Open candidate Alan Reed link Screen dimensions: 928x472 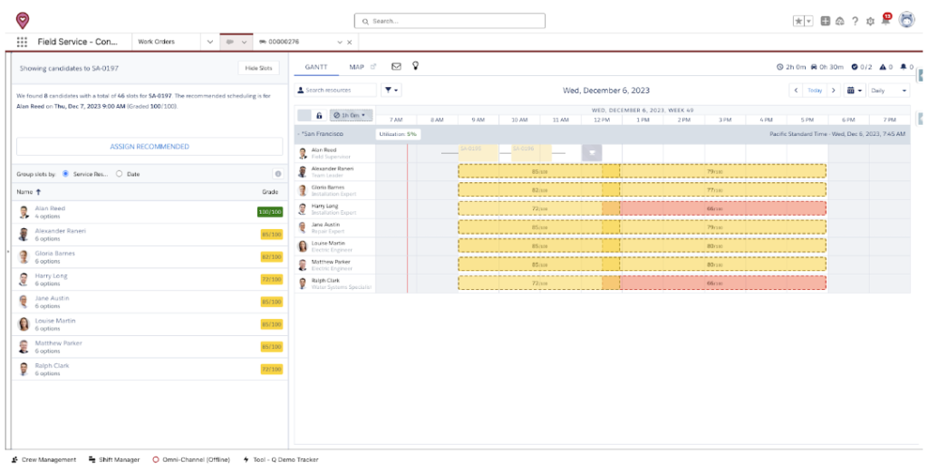[50, 208]
